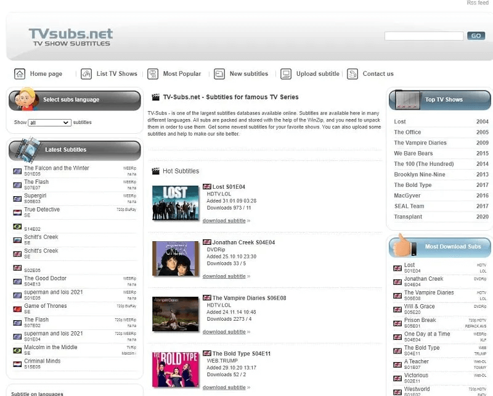The image size is (493, 396).
Task: Open the Rss feed link
Action: pyautogui.click(x=477, y=3)
